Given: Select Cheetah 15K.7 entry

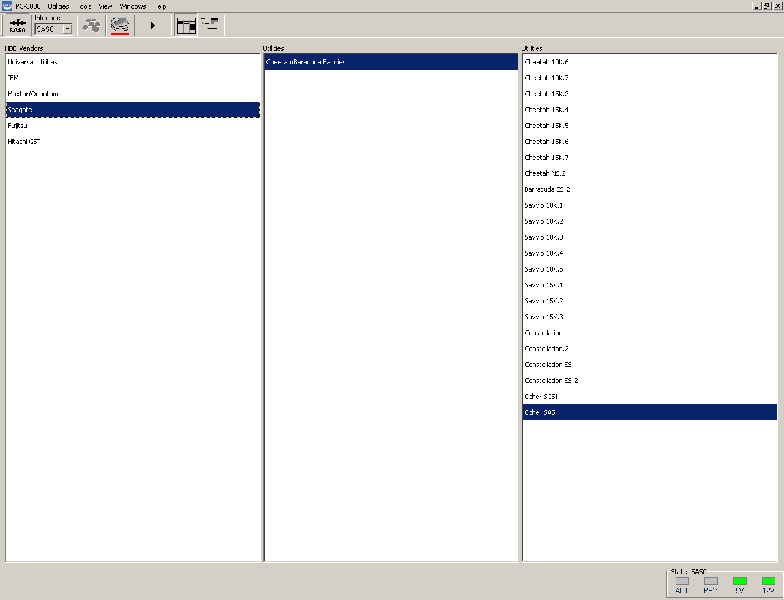Looking at the screenshot, I should click(x=650, y=158).
